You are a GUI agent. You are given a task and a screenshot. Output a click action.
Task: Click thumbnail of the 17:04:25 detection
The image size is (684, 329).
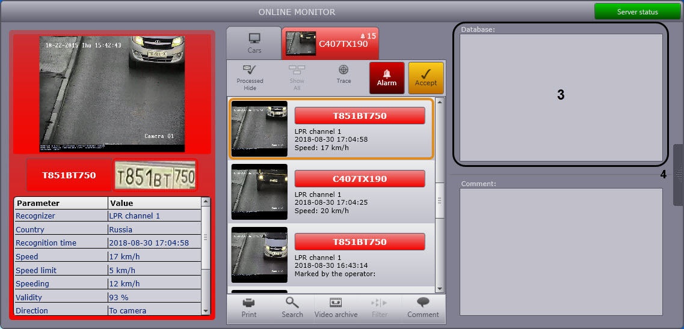259,192
